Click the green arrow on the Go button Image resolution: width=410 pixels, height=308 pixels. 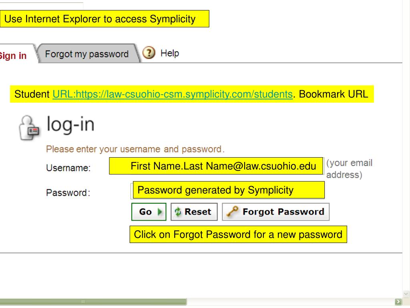click(160, 212)
